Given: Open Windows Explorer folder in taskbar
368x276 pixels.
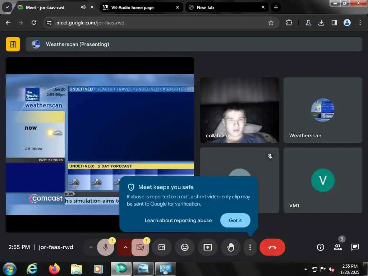Looking at the screenshot, I should pyautogui.click(x=77, y=269).
